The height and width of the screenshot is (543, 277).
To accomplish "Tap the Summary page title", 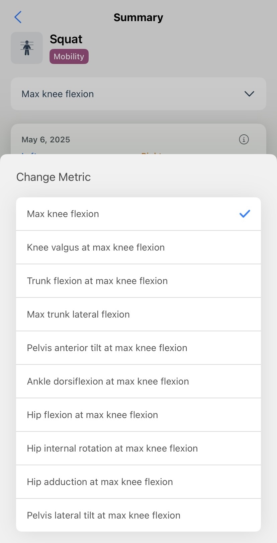I will (138, 17).
